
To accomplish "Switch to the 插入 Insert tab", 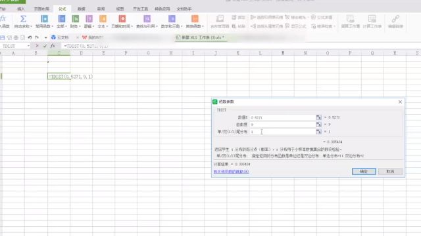I will pos(20,9).
